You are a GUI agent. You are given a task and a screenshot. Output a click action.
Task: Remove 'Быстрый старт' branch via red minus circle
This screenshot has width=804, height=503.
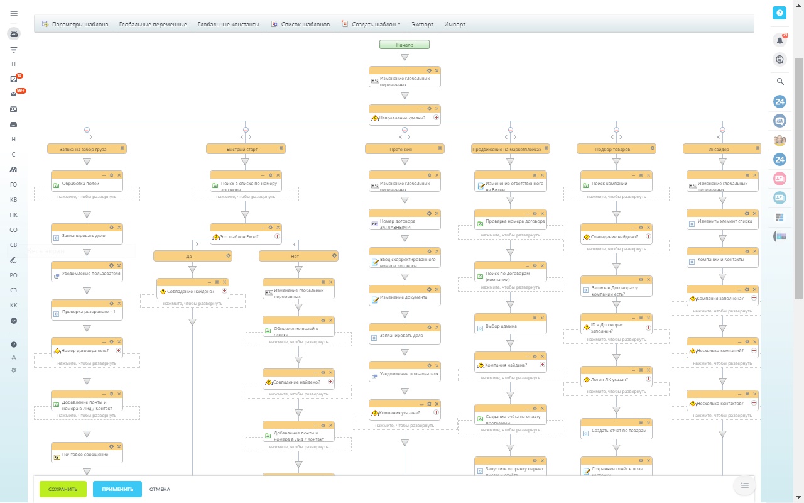point(246,130)
